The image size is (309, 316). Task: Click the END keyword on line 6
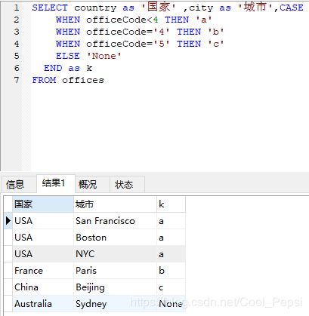[x=53, y=68]
